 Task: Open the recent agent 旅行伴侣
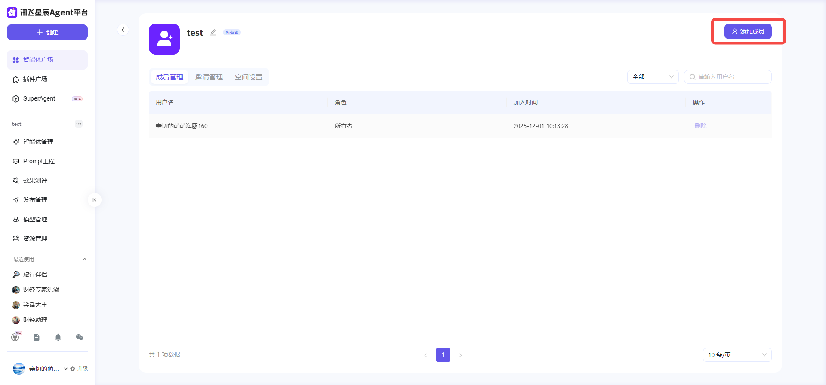(35, 275)
